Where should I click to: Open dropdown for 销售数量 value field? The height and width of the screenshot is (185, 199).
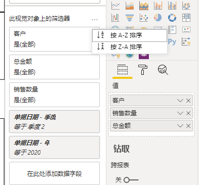180,113
